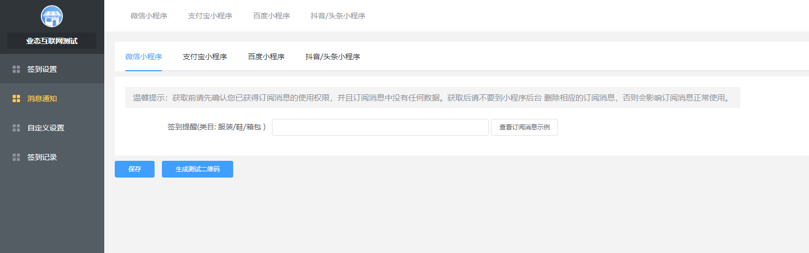Click the 温馨提示 notice text
809x253 pixels.
click(x=432, y=97)
